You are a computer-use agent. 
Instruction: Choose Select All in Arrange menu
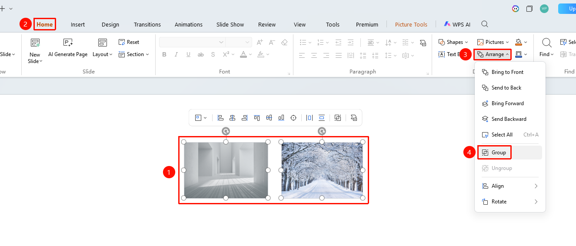click(509, 135)
